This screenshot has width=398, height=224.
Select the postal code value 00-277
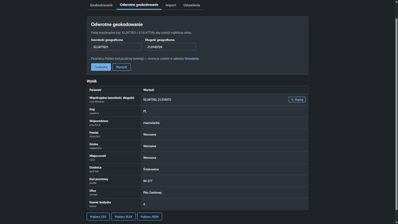[x=148, y=181]
